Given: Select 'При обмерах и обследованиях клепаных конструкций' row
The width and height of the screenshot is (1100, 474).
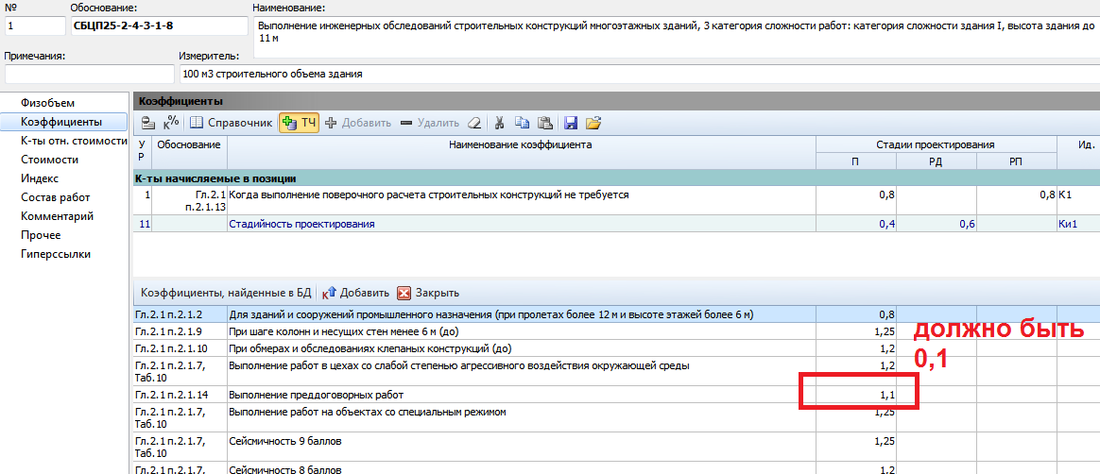Looking at the screenshot, I should (x=616, y=348).
